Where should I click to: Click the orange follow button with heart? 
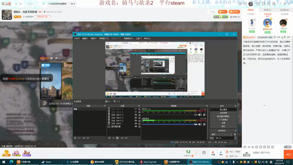[223, 12]
